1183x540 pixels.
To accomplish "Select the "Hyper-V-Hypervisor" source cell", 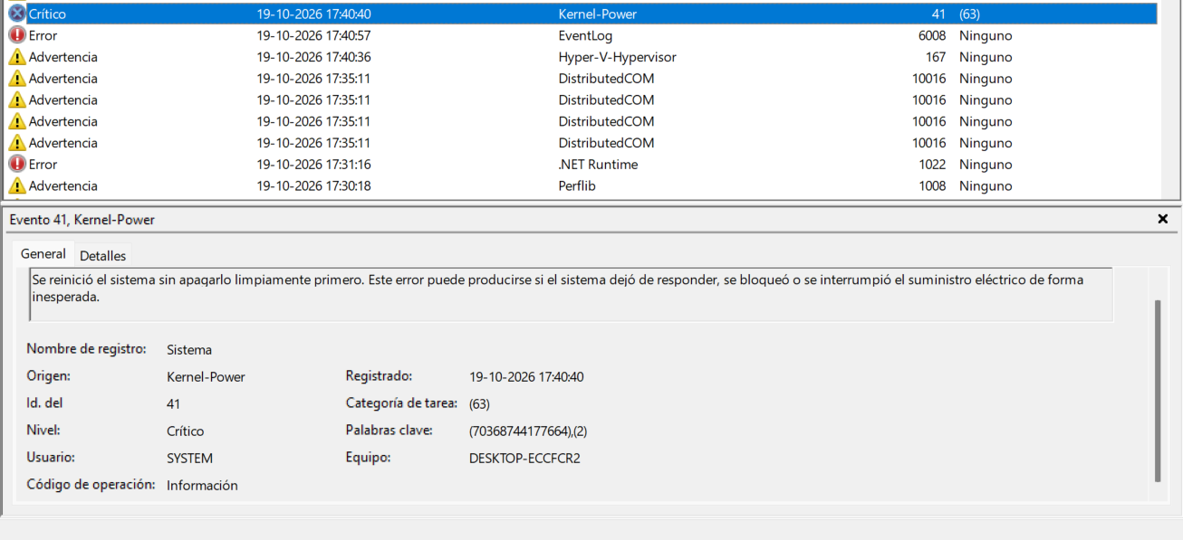I will click(x=618, y=57).
